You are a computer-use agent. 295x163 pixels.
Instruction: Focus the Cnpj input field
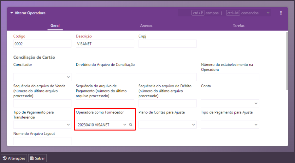pyautogui.click(x=167, y=44)
